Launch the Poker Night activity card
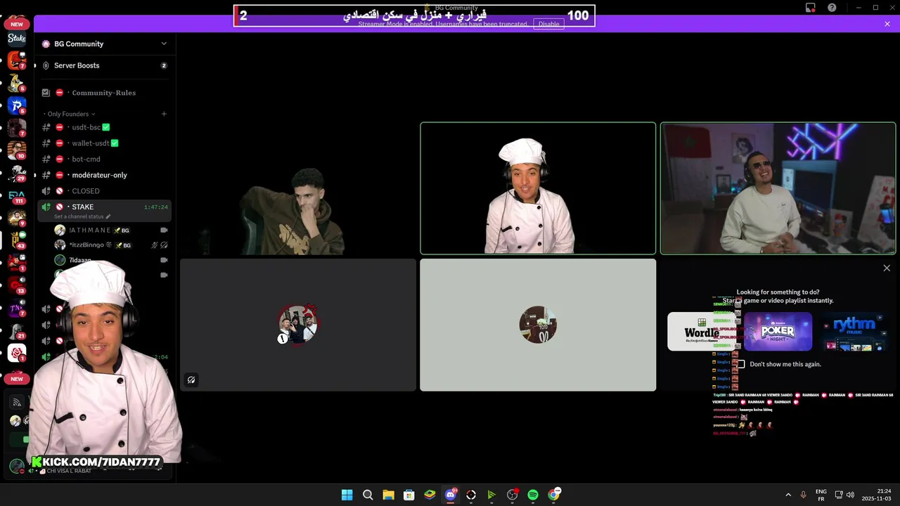900x506 pixels. [778, 331]
